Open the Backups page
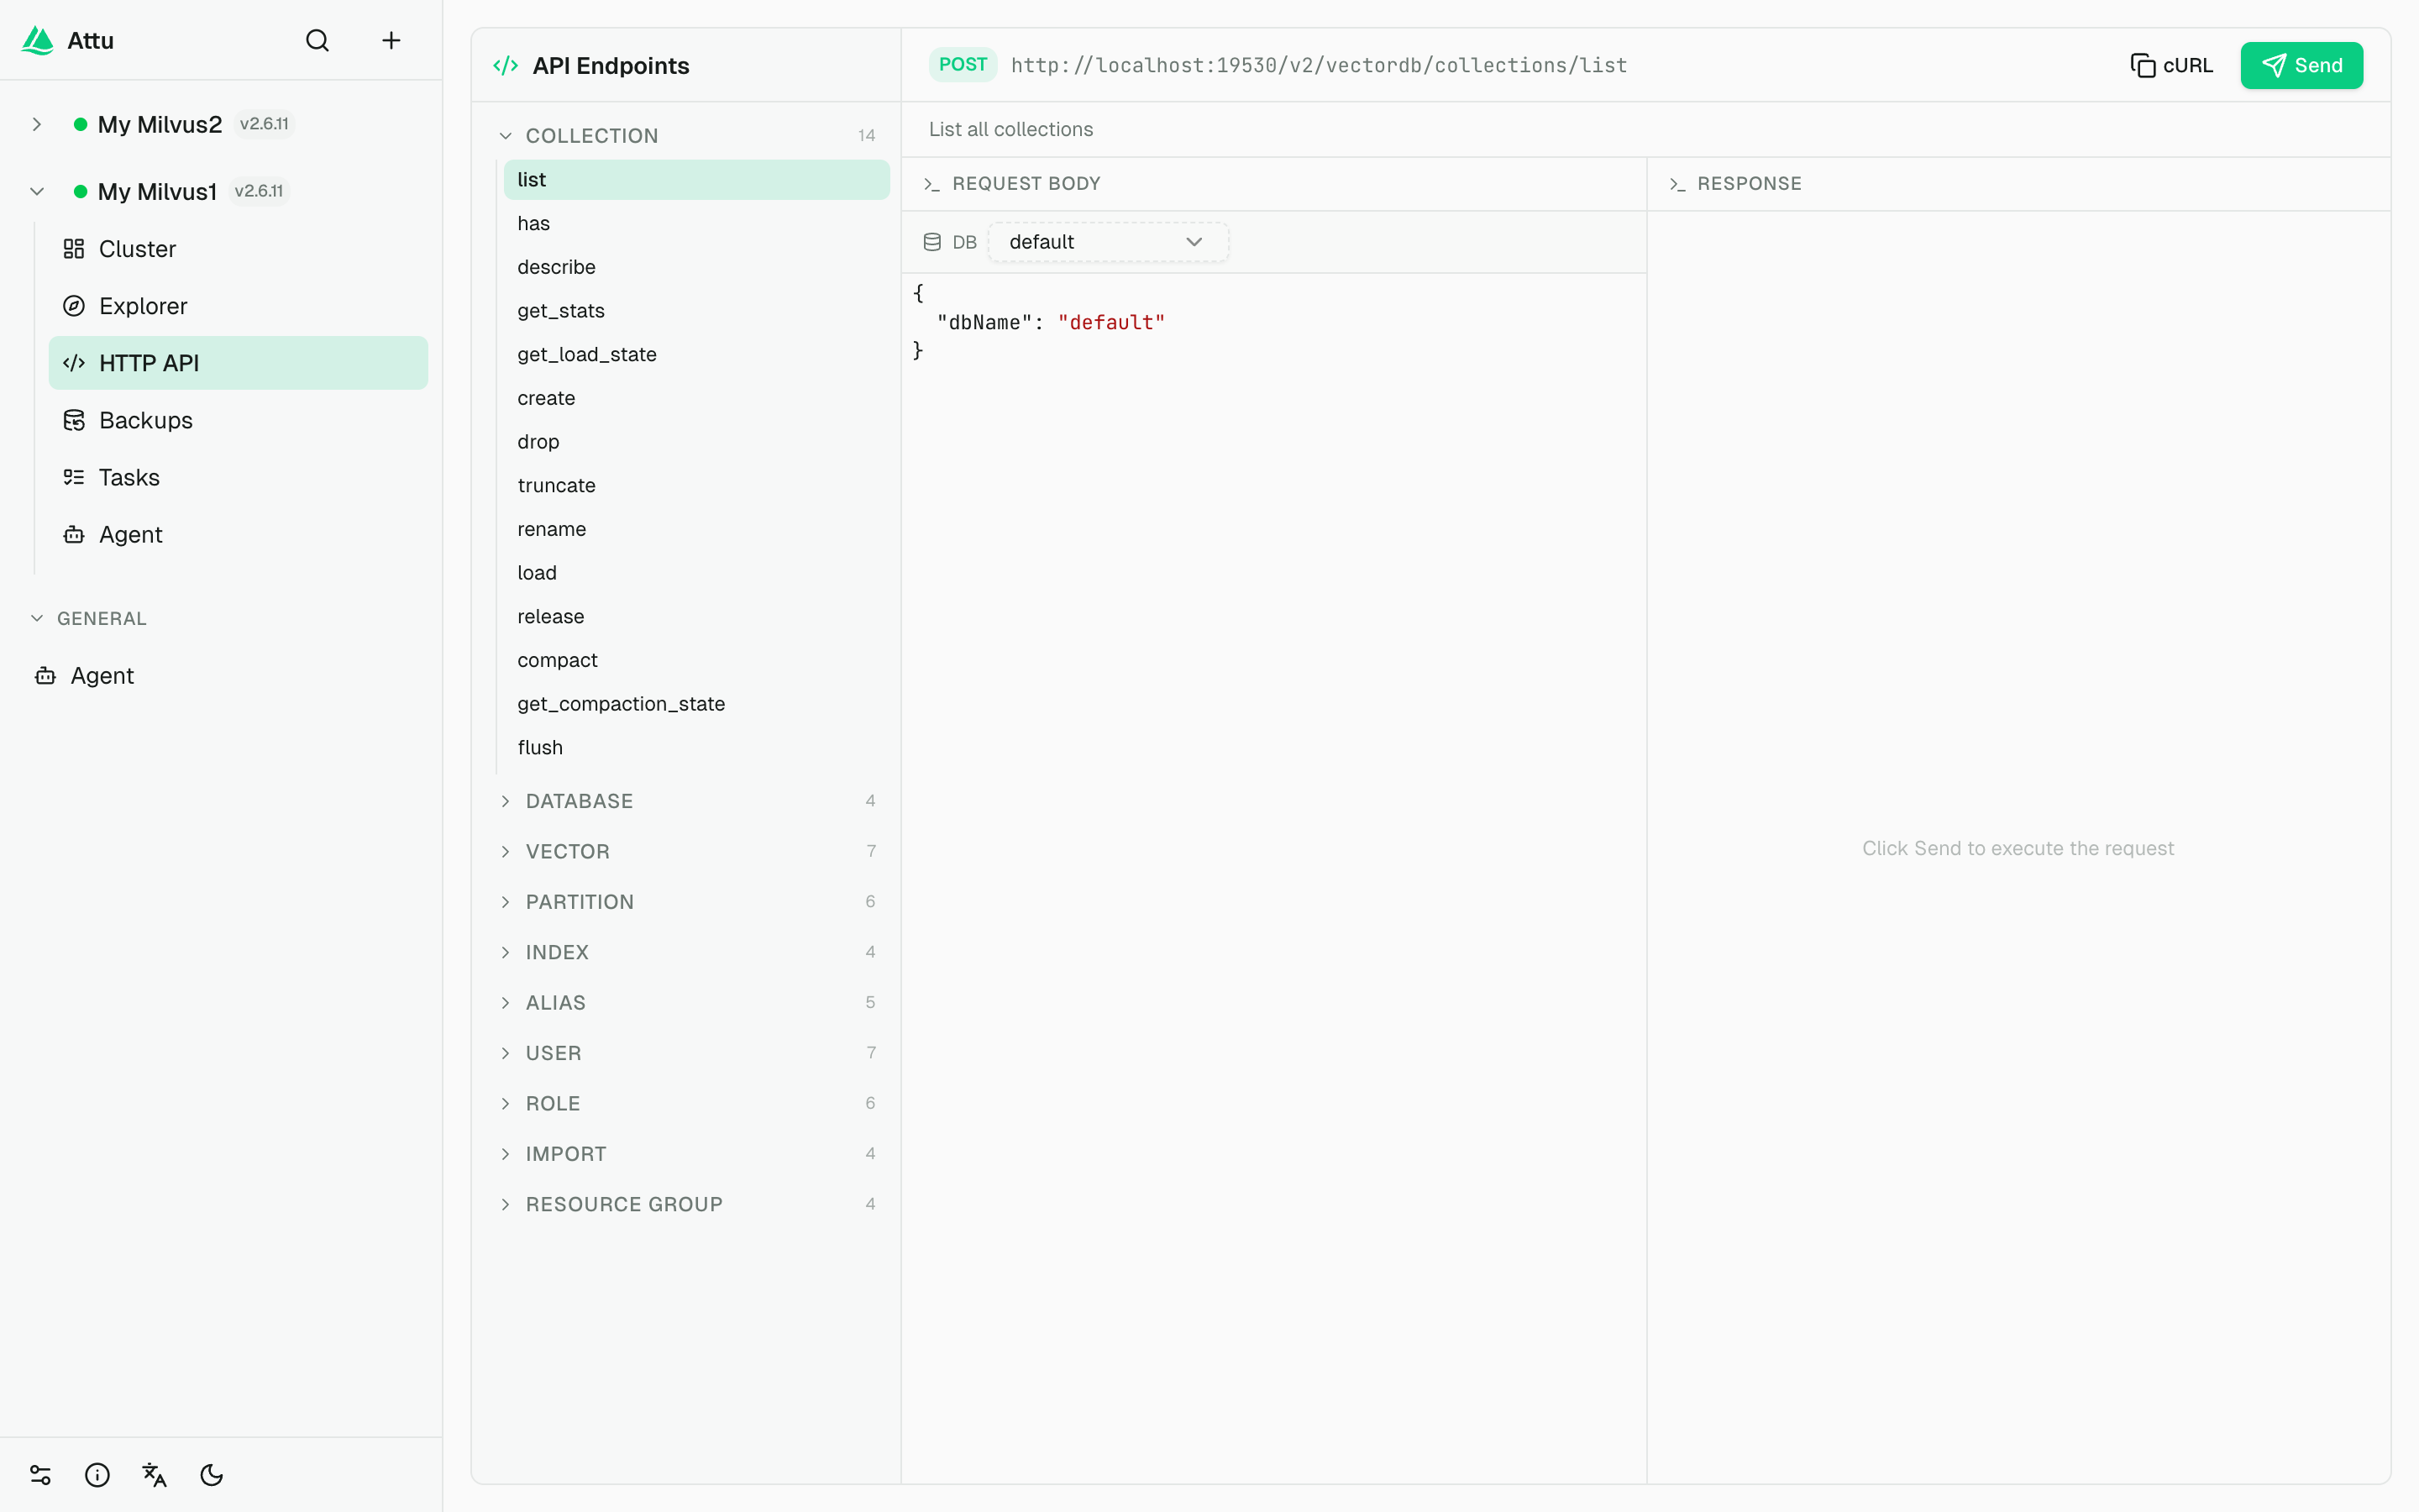 (238, 420)
